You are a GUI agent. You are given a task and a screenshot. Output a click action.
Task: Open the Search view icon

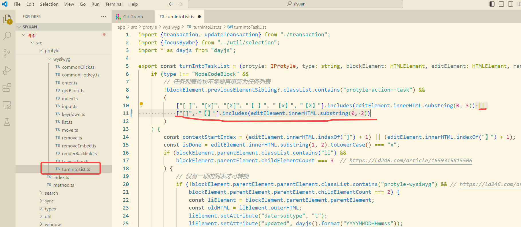coord(7,36)
